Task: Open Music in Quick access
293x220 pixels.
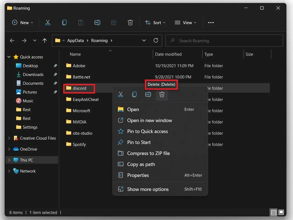Action: click(x=28, y=101)
